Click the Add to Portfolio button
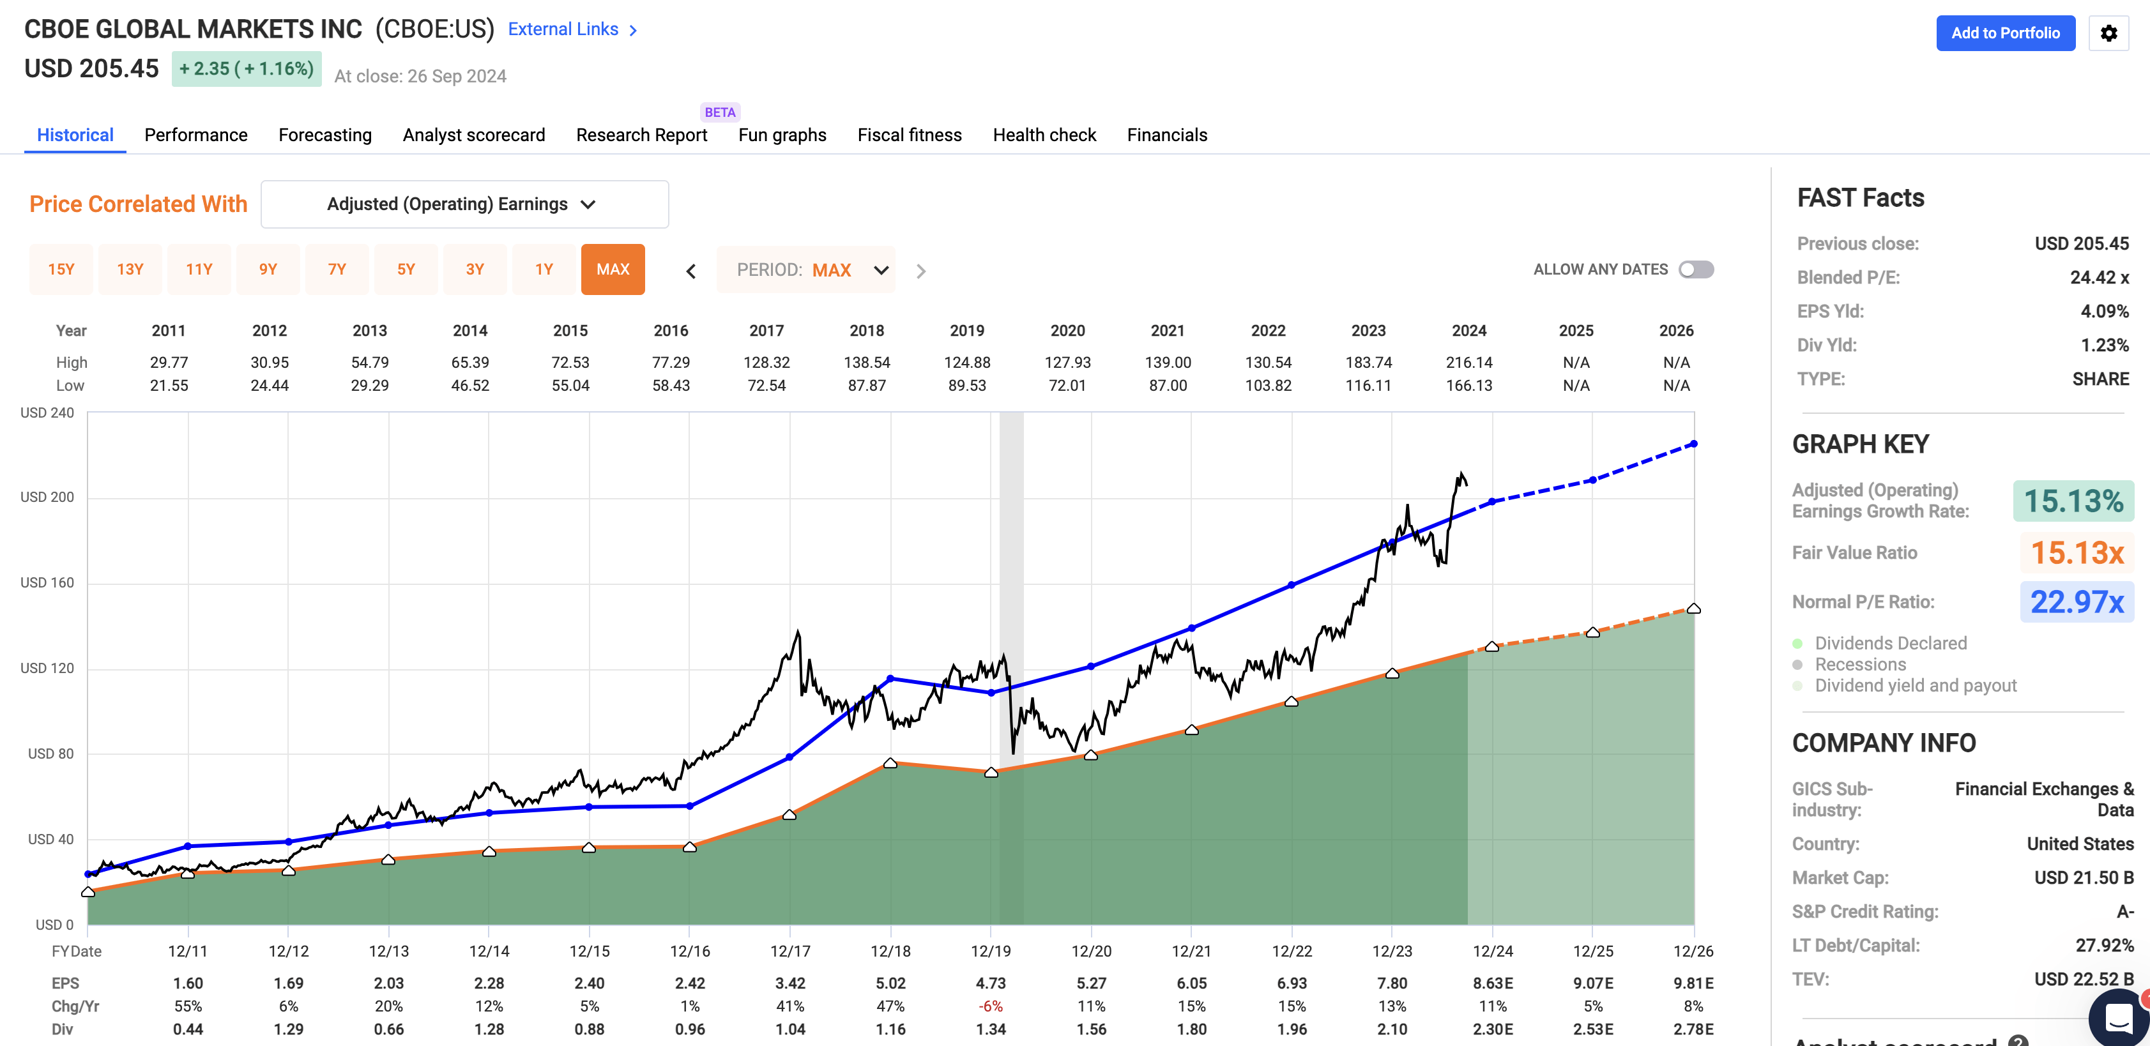Viewport: 2150px width, 1046px height. pyautogui.click(x=2006, y=33)
